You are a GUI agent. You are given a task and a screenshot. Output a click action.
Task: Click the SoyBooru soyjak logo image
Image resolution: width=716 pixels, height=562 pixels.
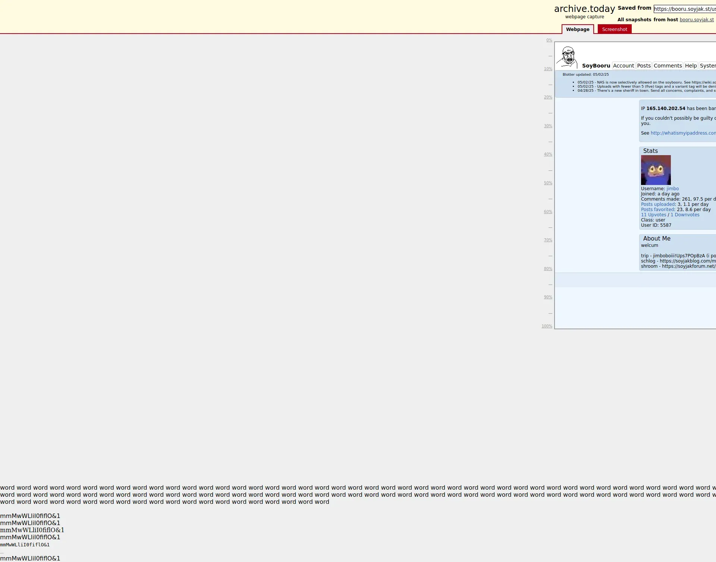click(x=567, y=57)
